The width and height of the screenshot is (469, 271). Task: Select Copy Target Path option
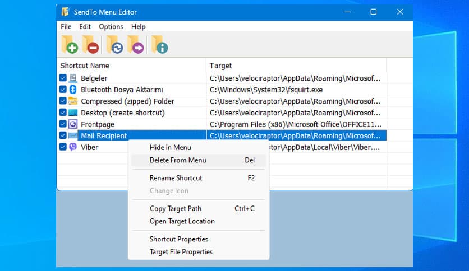199,209
